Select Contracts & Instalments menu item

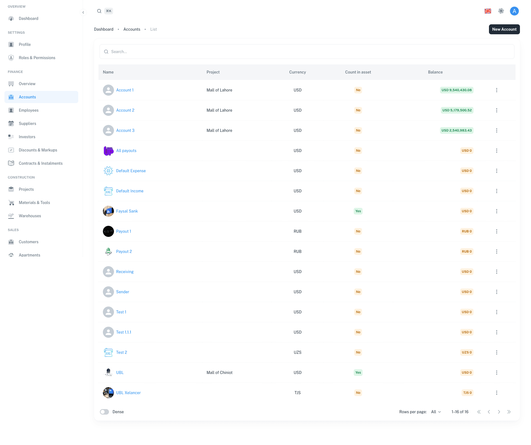41,163
